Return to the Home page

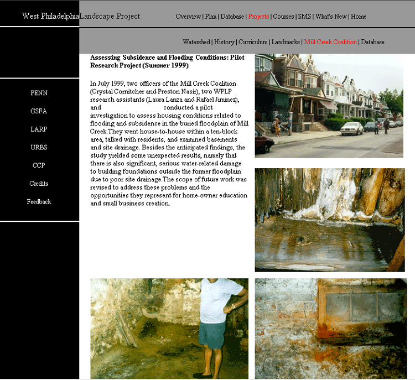(359, 17)
